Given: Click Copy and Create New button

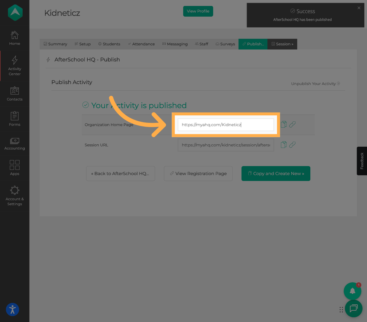Looking at the screenshot, I should click(x=276, y=174).
